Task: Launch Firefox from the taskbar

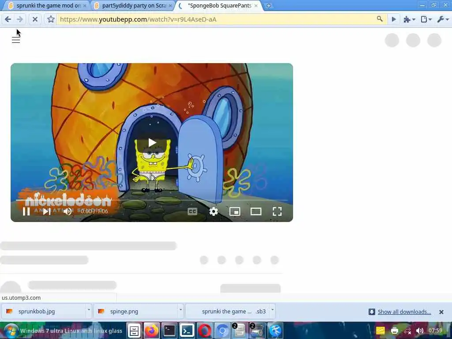Action: click(152, 331)
